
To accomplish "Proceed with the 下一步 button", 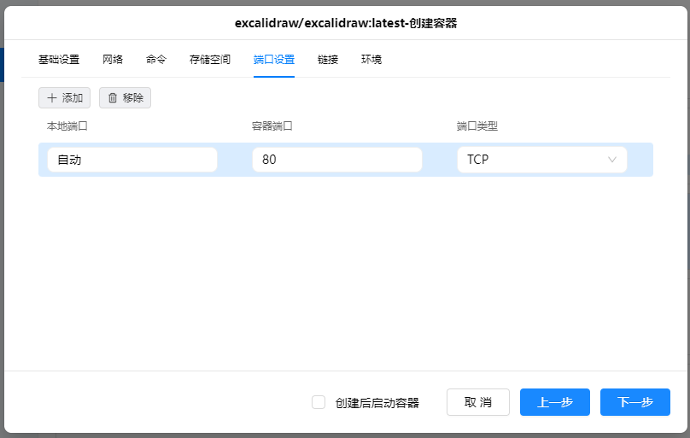I will tap(635, 402).
